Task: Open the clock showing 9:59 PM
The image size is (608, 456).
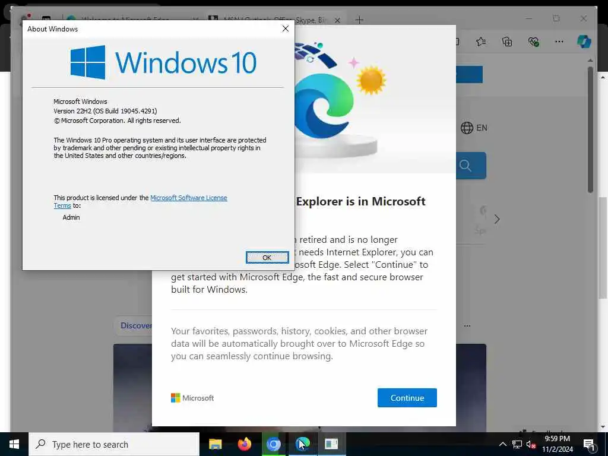Action: tap(557, 444)
